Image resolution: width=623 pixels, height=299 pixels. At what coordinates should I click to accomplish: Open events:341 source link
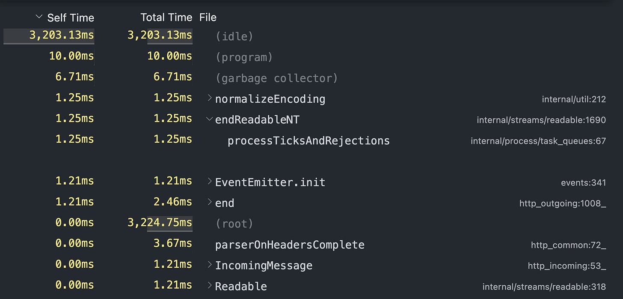[x=583, y=182]
